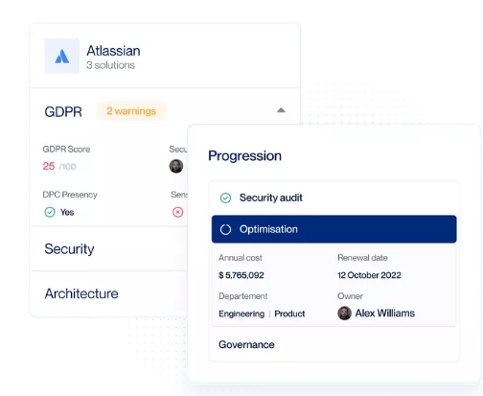Collapse the GDPR section arrow
The height and width of the screenshot is (396, 483).
pos(281,110)
